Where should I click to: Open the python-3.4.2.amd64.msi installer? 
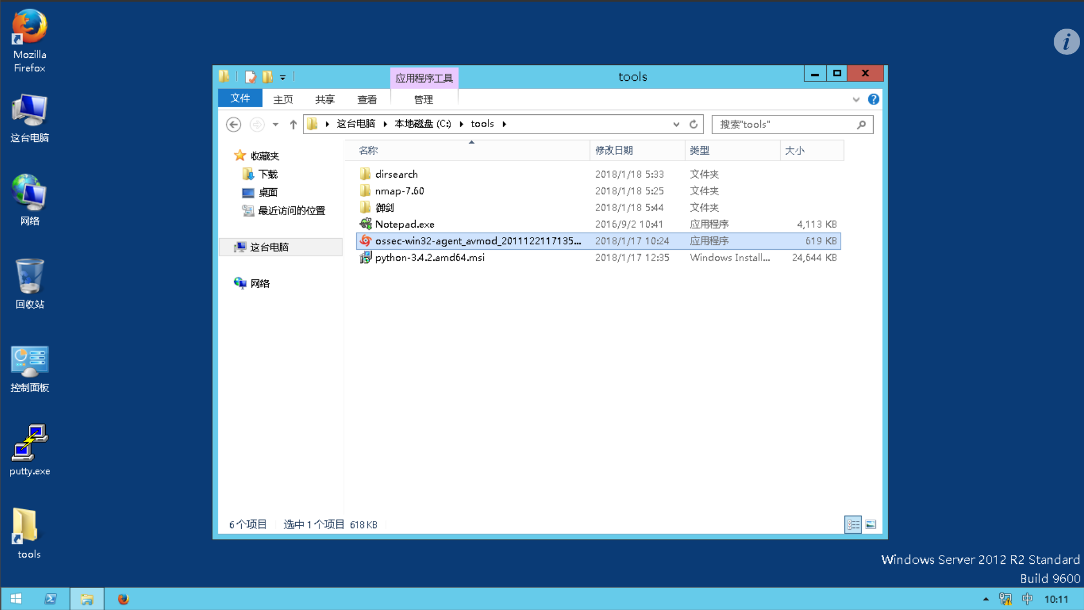click(429, 257)
